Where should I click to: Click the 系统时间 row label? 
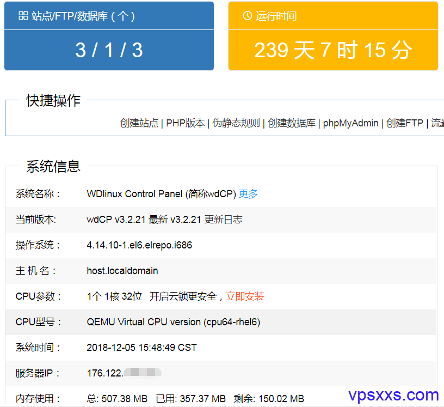pyautogui.click(x=38, y=348)
